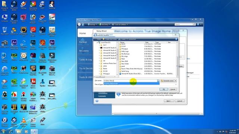Open the Windows Start button

(3, 131)
